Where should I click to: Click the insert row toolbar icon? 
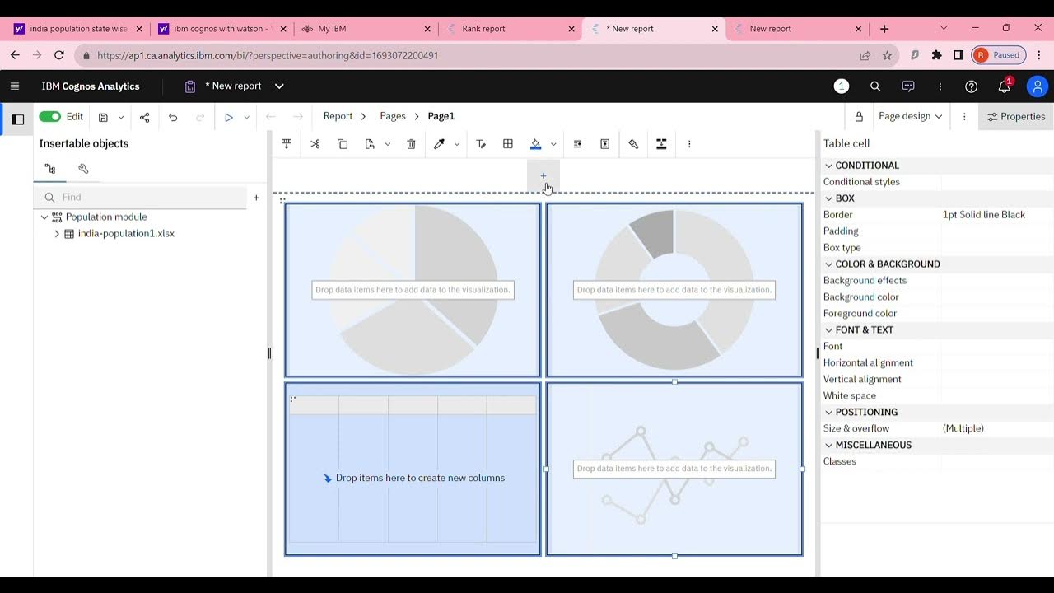point(661,144)
